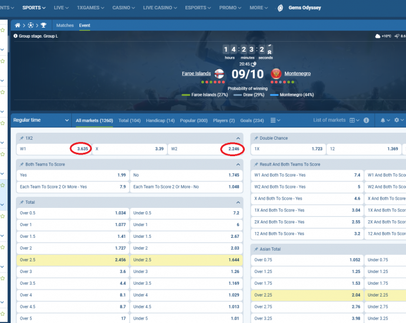Click the Montenegro flag icon
The width and height of the screenshot is (406, 323).
pyautogui.click(x=276, y=73)
